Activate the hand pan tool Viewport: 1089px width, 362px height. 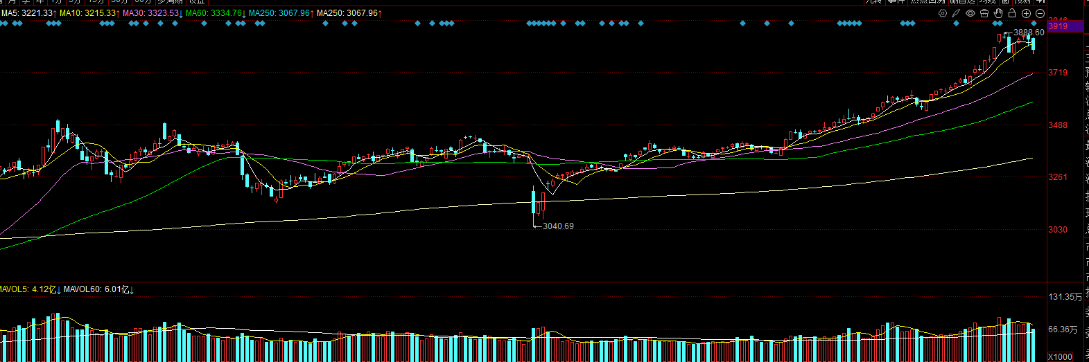[998, 13]
